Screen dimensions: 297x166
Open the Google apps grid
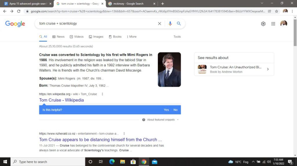point(273,24)
